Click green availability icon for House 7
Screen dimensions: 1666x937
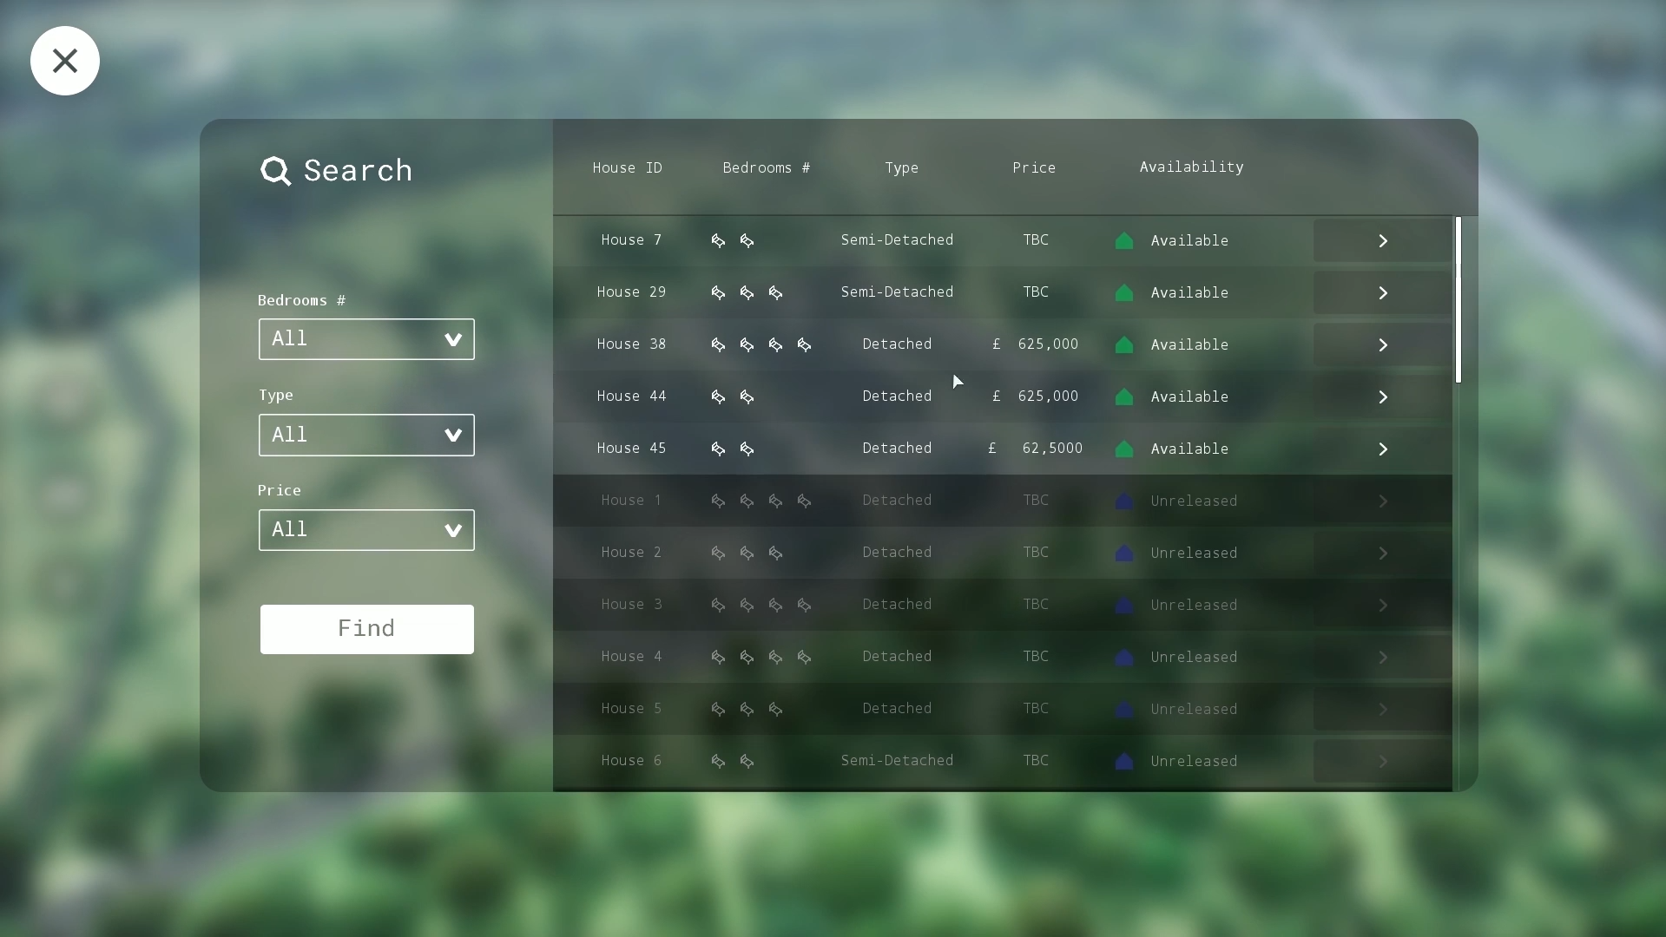click(x=1123, y=241)
